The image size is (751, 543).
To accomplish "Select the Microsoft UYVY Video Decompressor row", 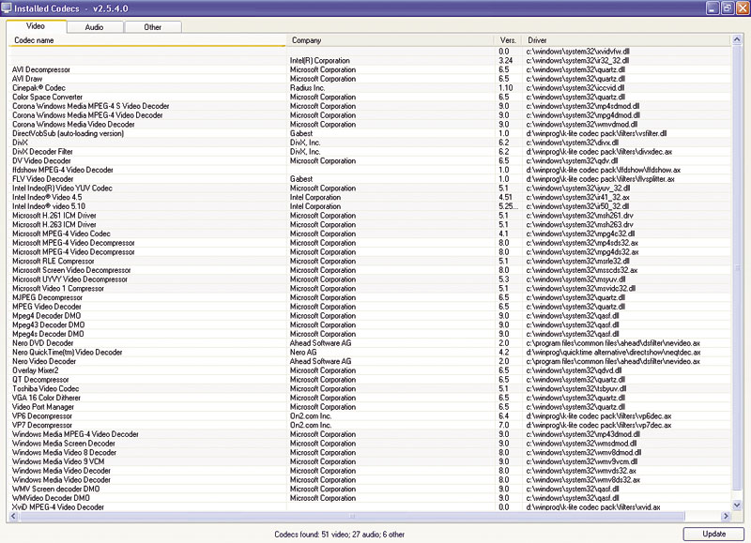I will pyautogui.click(x=370, y=279).
